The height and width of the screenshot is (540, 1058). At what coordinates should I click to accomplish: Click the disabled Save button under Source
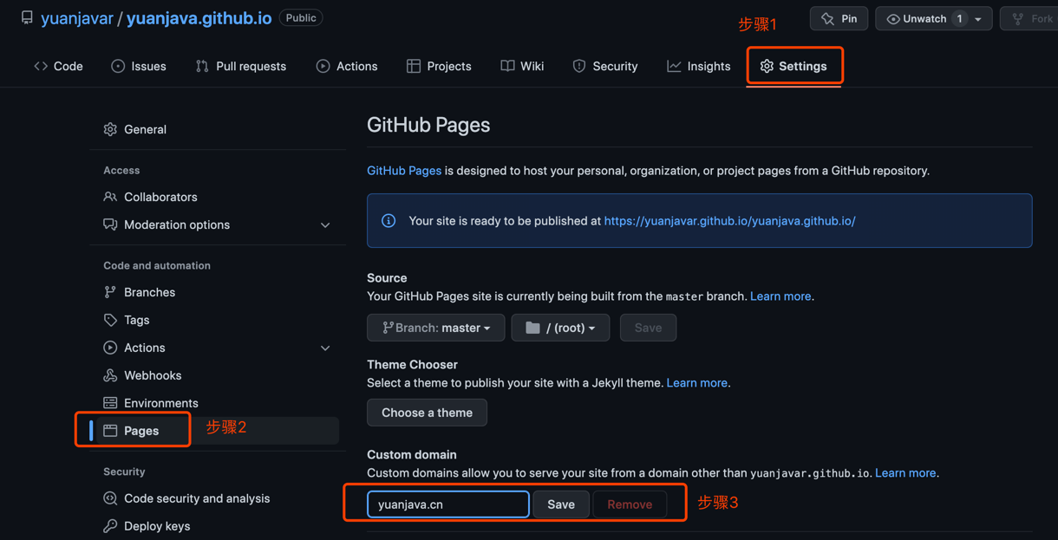648,328
